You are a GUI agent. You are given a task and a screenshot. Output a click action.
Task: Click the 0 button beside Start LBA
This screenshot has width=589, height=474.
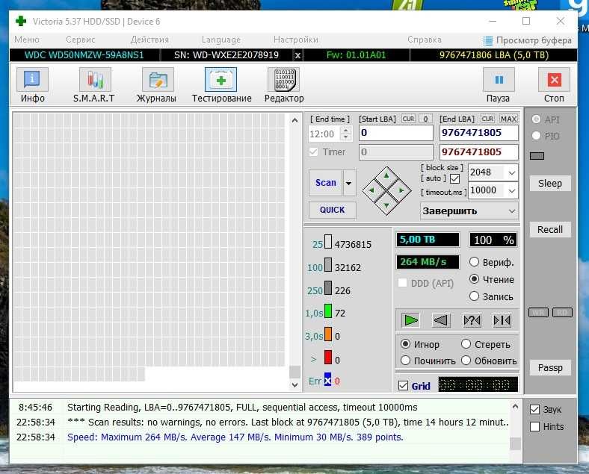(425, 119)
